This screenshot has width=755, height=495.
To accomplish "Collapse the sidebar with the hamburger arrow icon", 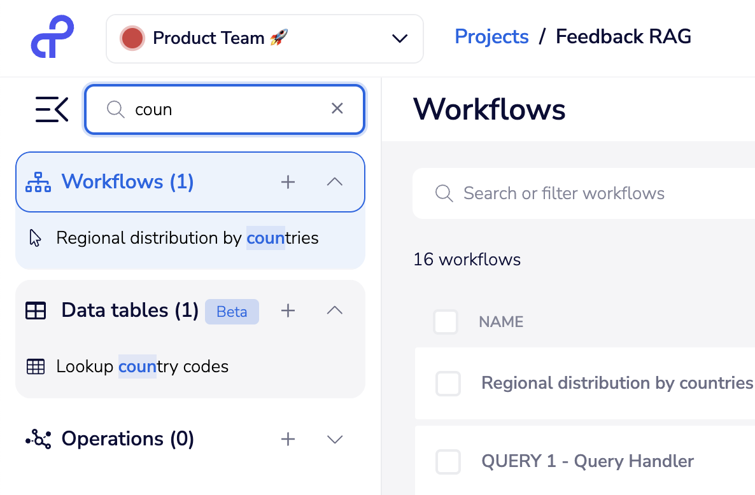I will point(52,109).
